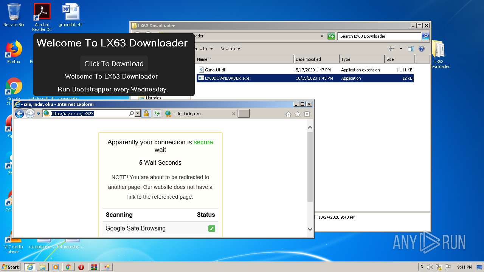
Task: Click the Internet Explorer back arrow
Action: [19, 113]
